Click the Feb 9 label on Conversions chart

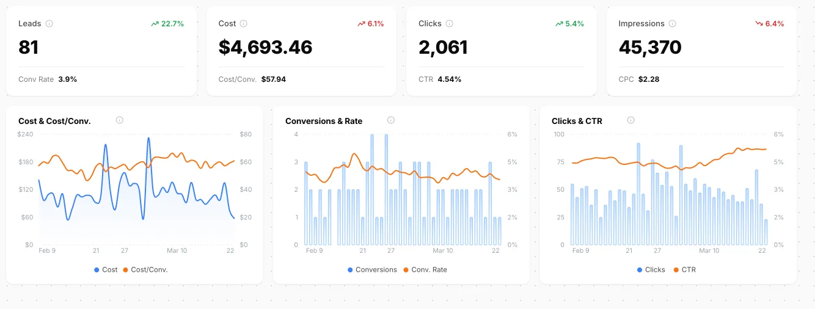313,250
